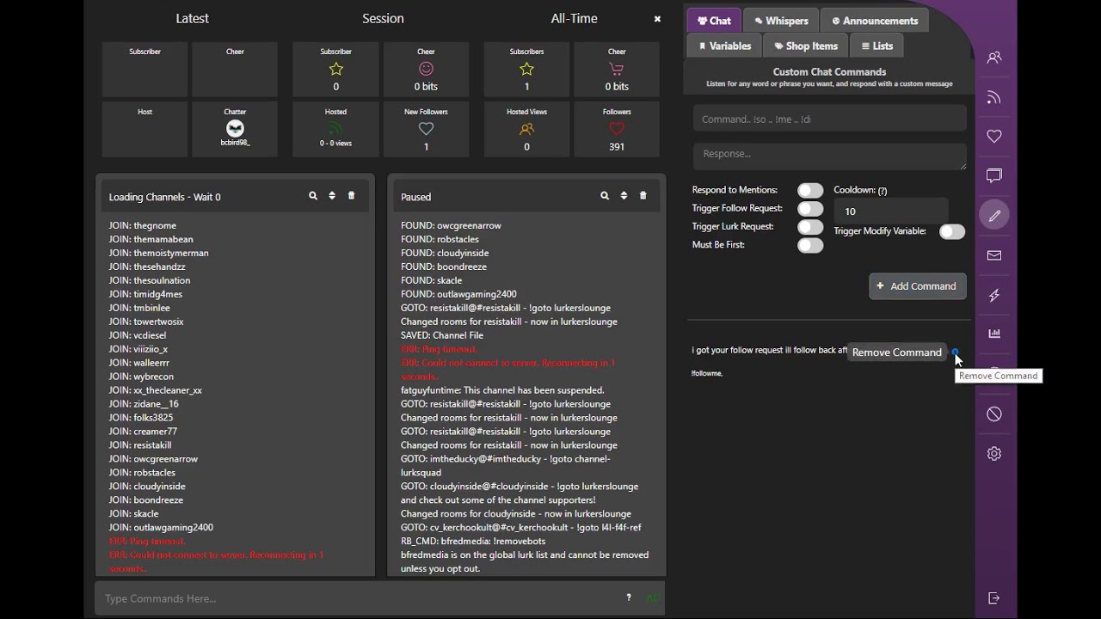Screen dimensions: 1101x619
Task: Open the lightning bolt sidebar icon
Action: click(x=994, y=295)
